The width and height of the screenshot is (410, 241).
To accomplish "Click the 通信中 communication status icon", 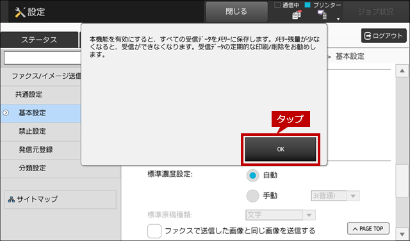I will pyautogui.click(x=297, y=15).
